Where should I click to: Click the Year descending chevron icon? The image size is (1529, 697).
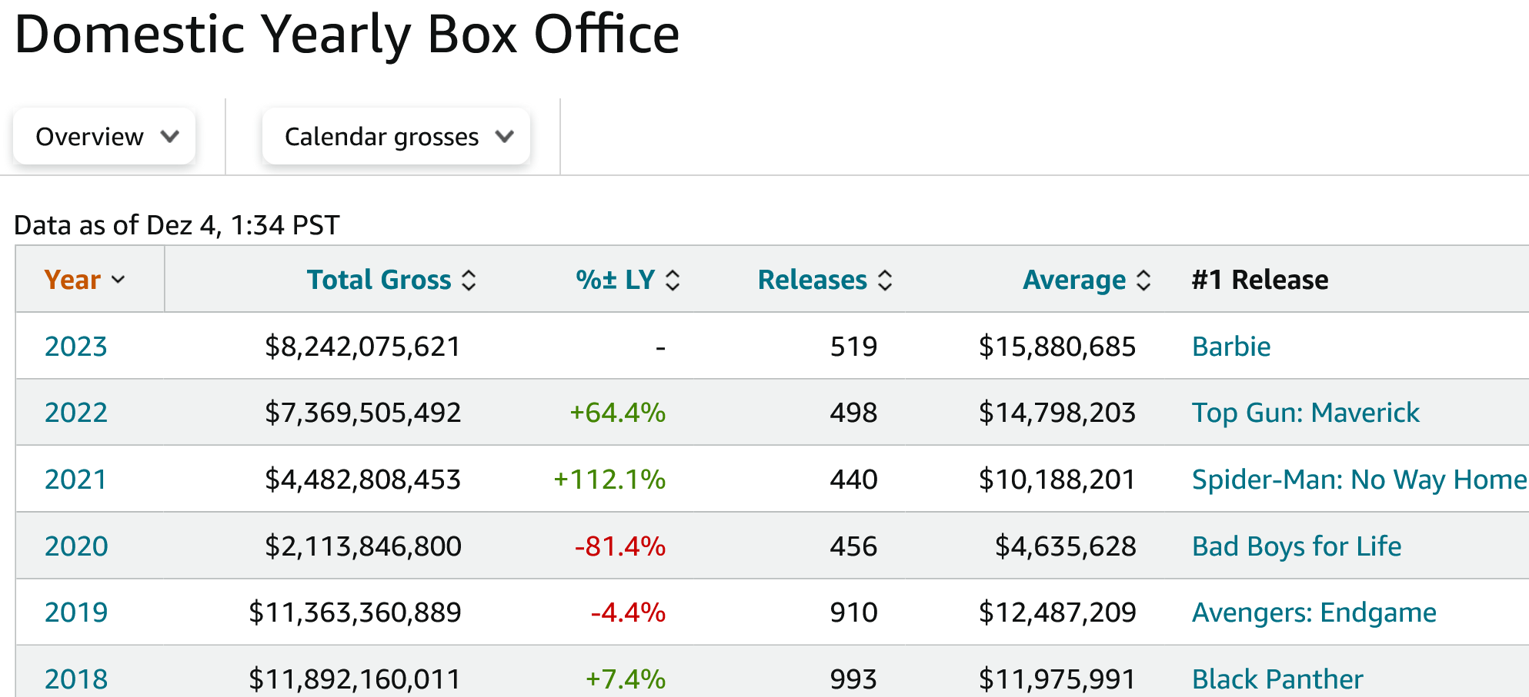tap(119, 280)
